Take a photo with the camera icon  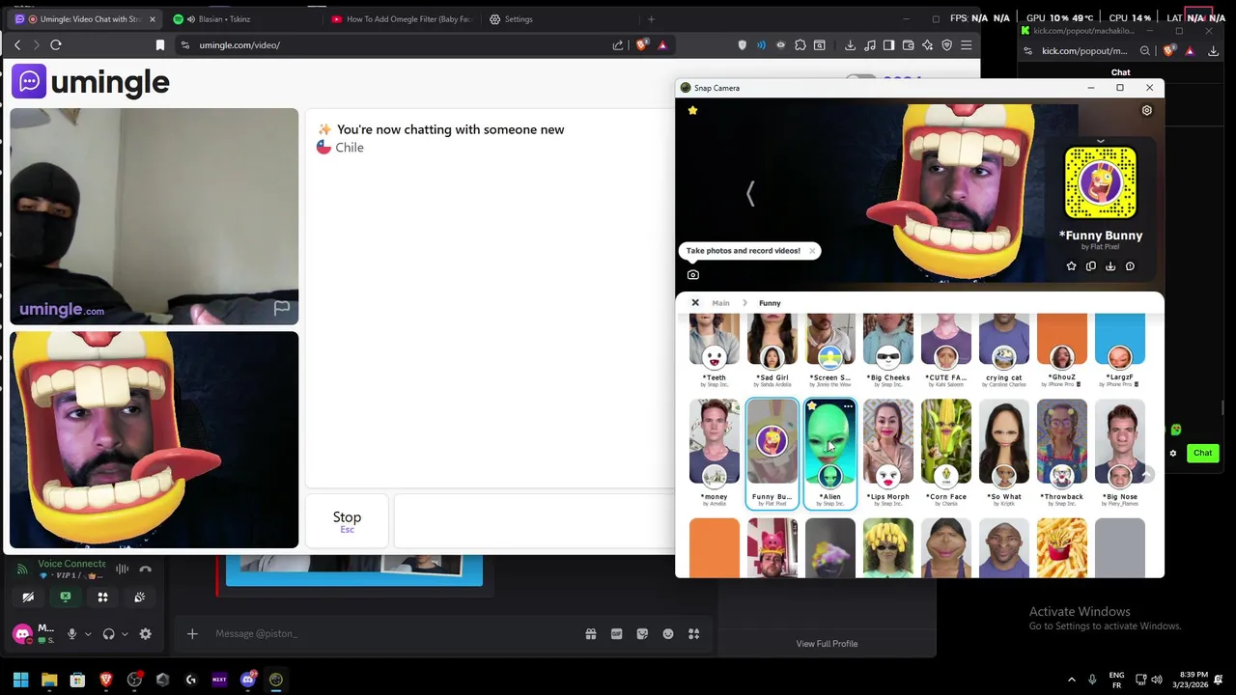click(x=692, y=275)
